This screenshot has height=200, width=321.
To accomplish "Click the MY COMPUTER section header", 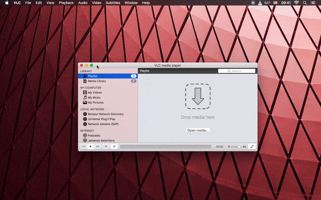I will pos(91,88).
